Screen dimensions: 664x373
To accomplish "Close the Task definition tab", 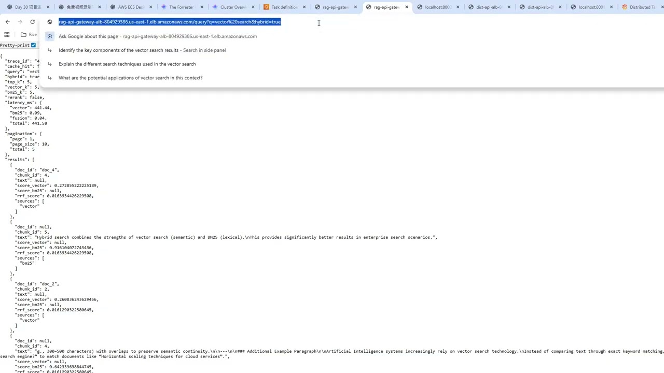I will (305, 7).
